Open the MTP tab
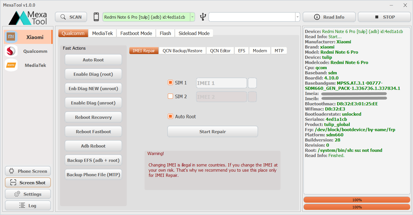 279,51
